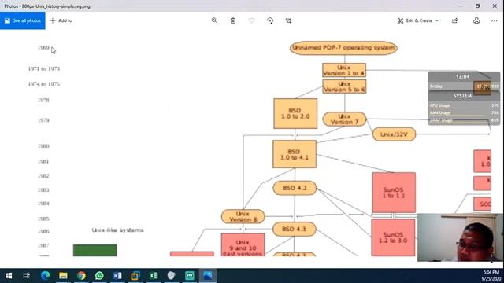Click the SWAP Usage bar in widget
This screenshot has height=283, width=504.
tap(464, 120)
